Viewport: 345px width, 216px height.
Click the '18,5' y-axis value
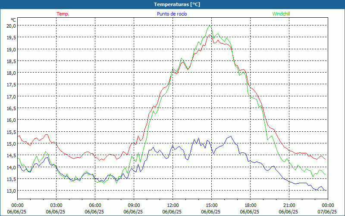point(11,61)
